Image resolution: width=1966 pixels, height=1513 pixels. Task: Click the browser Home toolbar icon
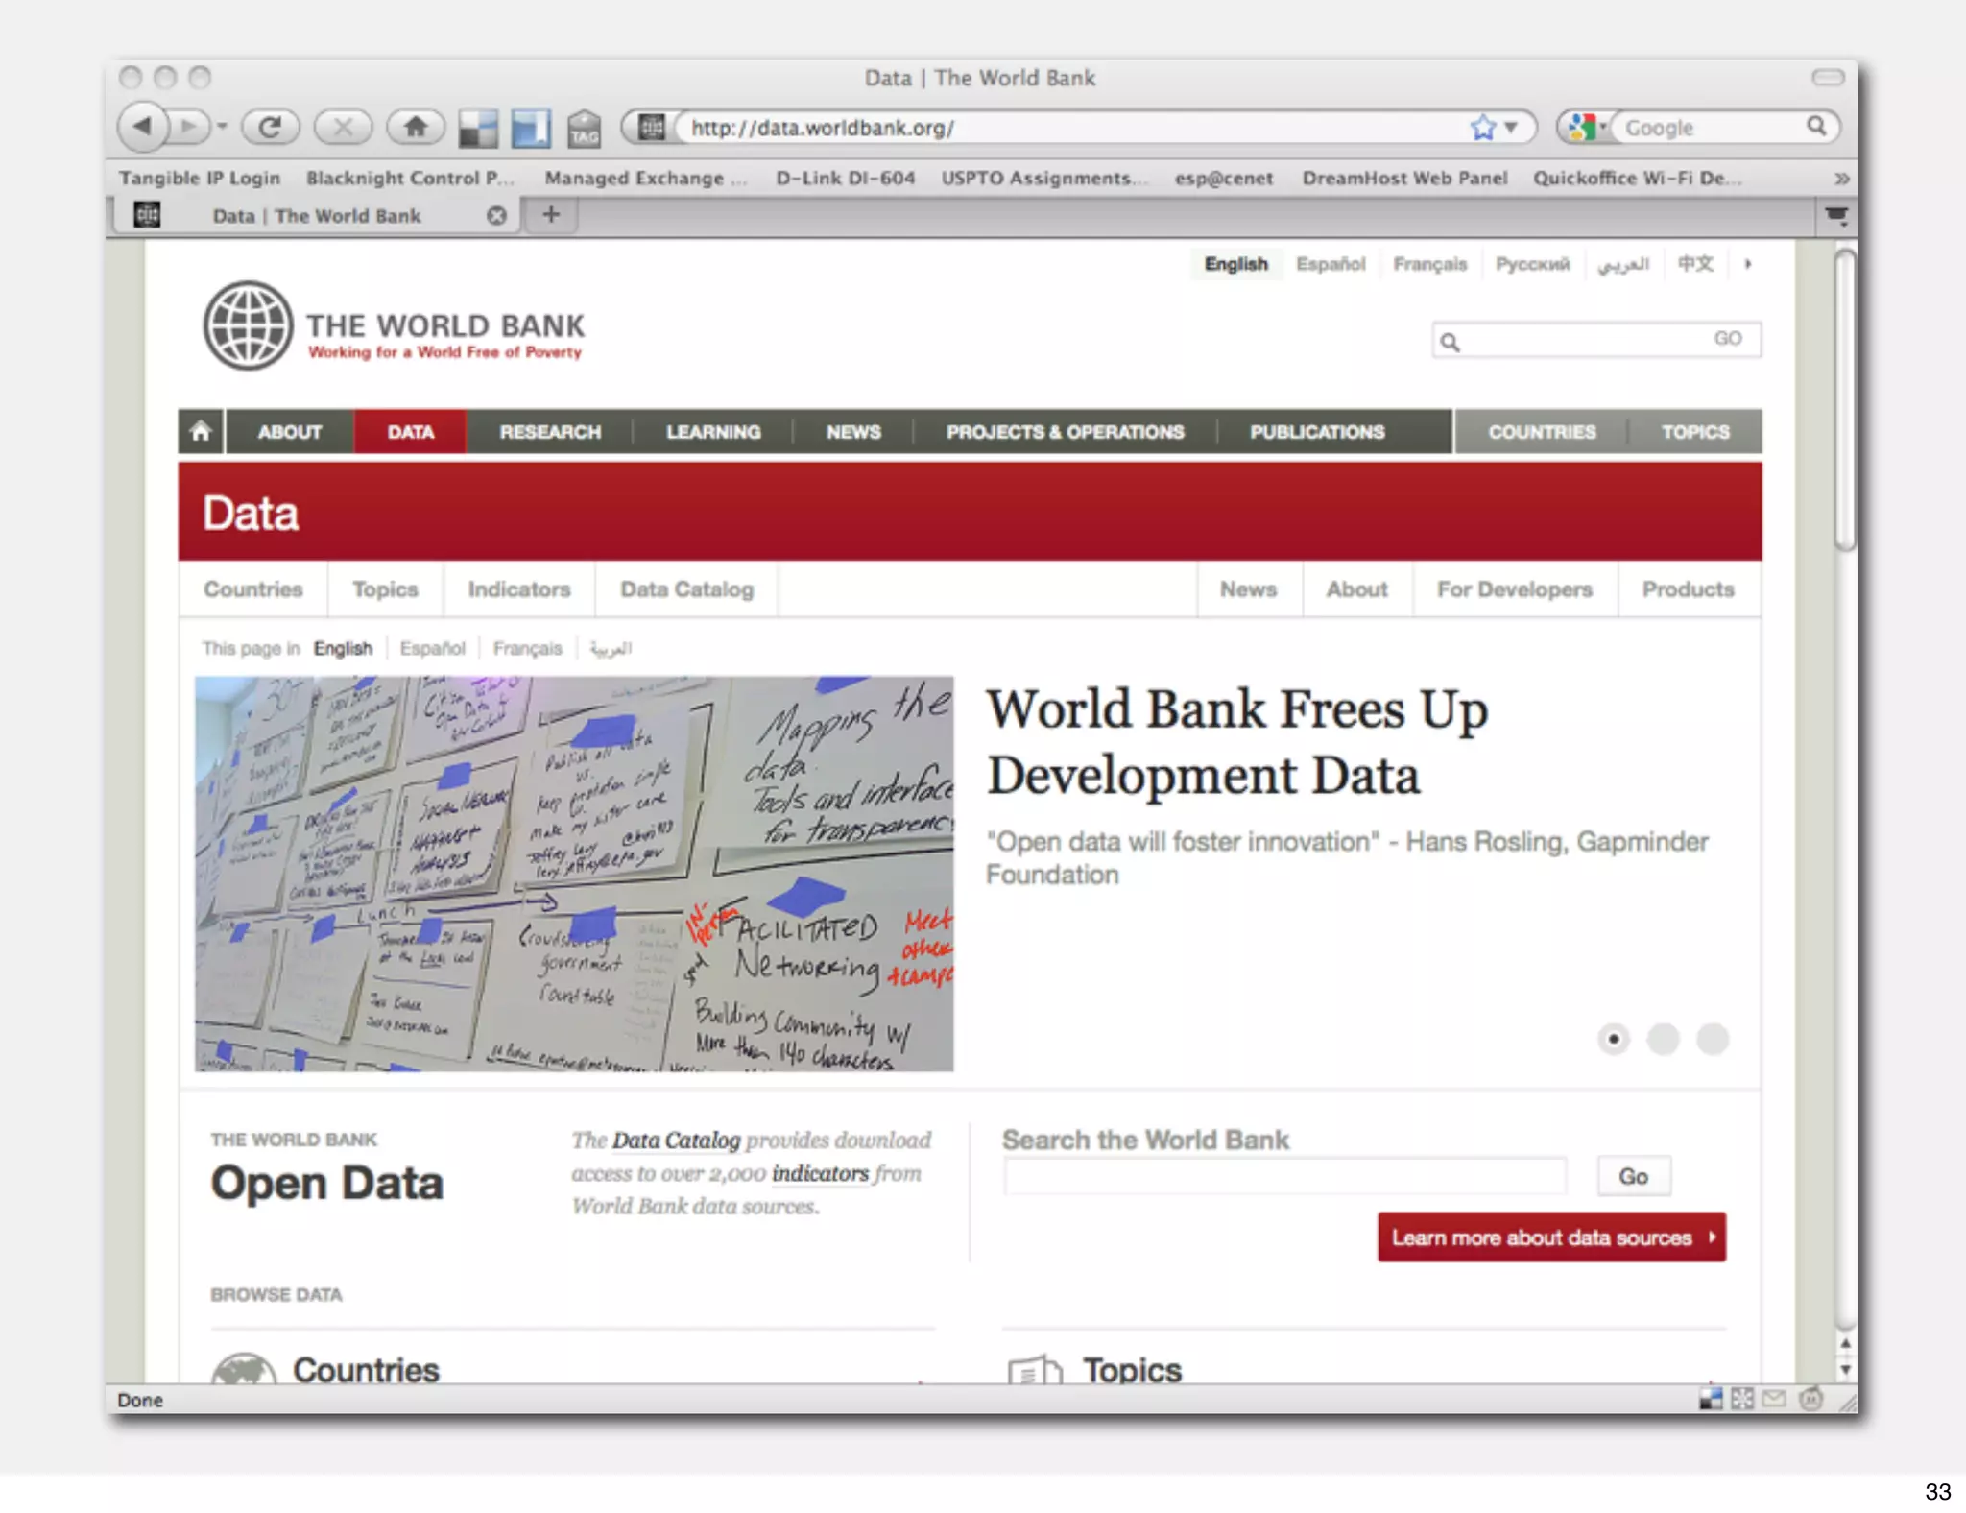tap(415, 127)
